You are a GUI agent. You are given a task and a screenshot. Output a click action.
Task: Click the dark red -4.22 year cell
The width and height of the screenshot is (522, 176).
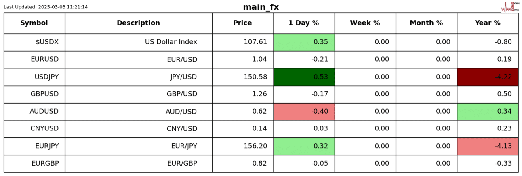[x=488, y=77]
